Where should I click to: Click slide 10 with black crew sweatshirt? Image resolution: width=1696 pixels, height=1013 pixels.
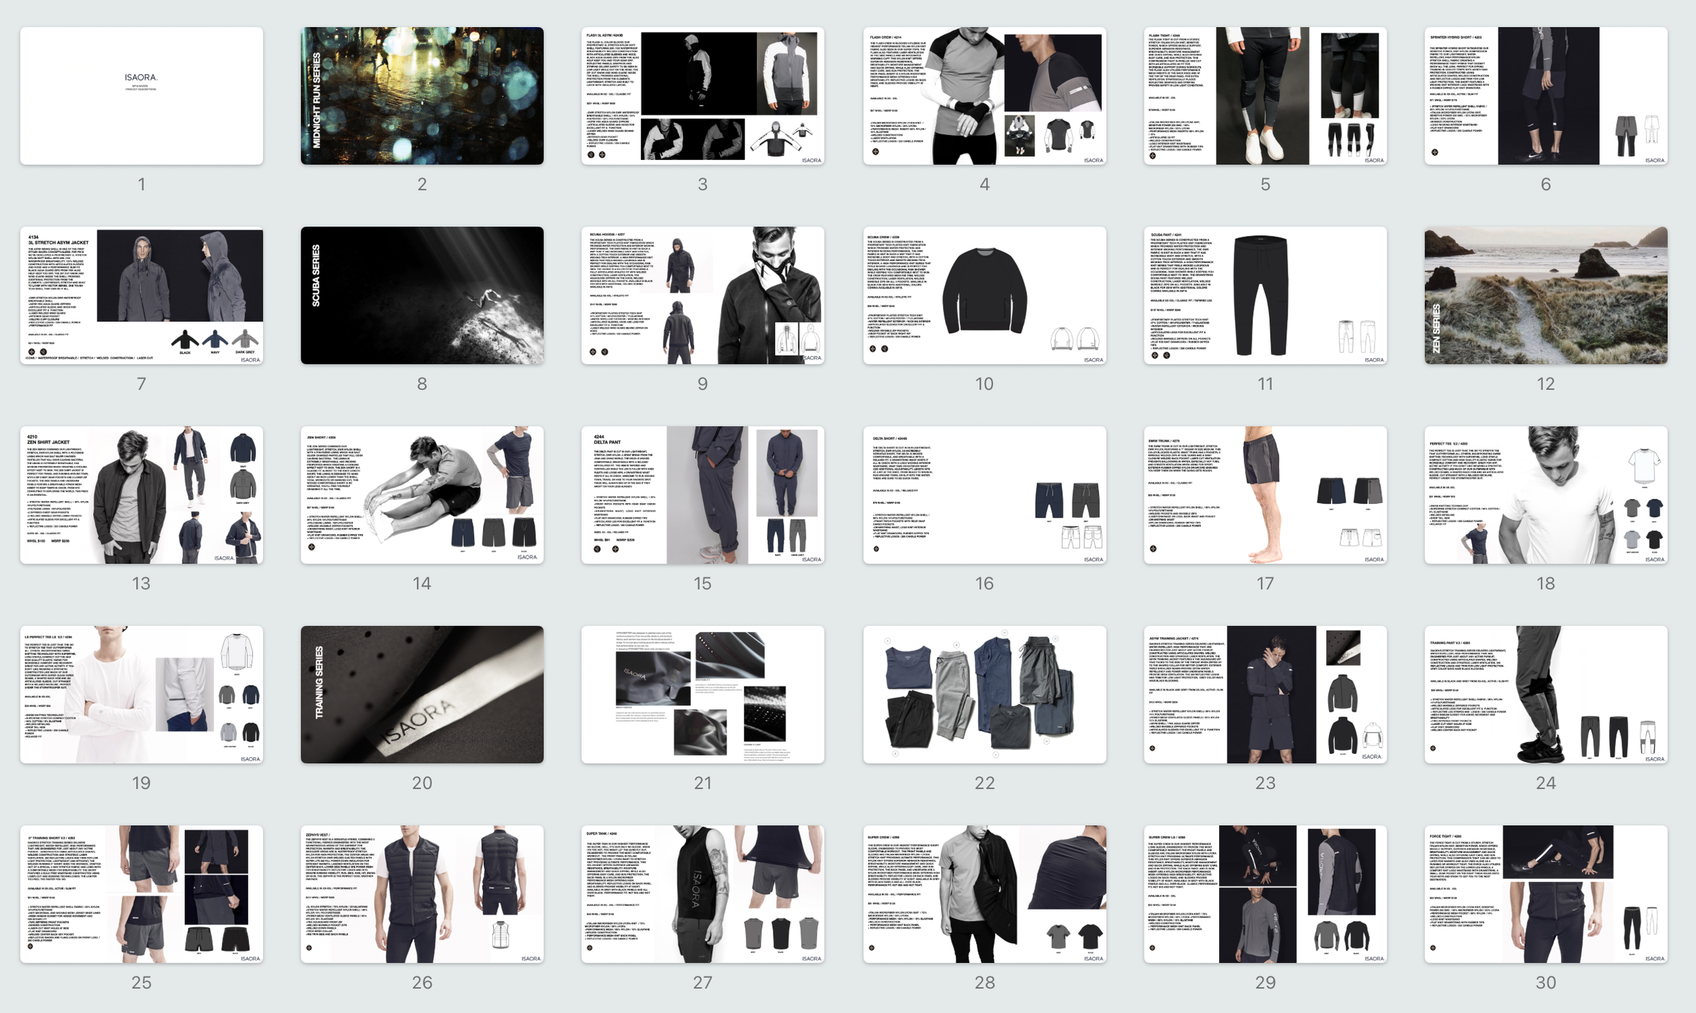click(x=984, y=295)
